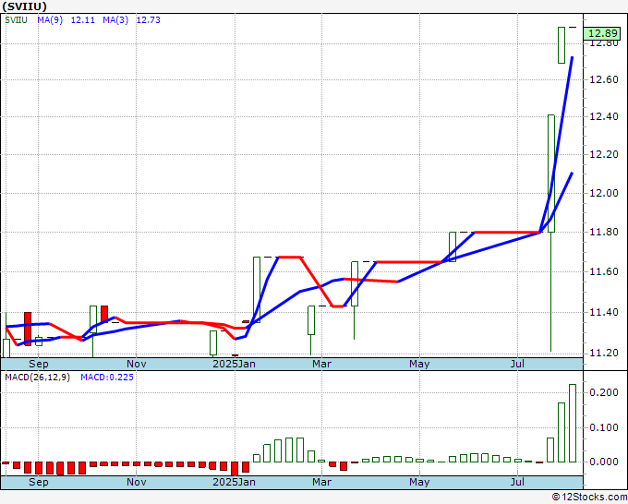Screen dimensions: 628x504
Task: Click the MA(9) value 12.11
Action: click(83, 20)
